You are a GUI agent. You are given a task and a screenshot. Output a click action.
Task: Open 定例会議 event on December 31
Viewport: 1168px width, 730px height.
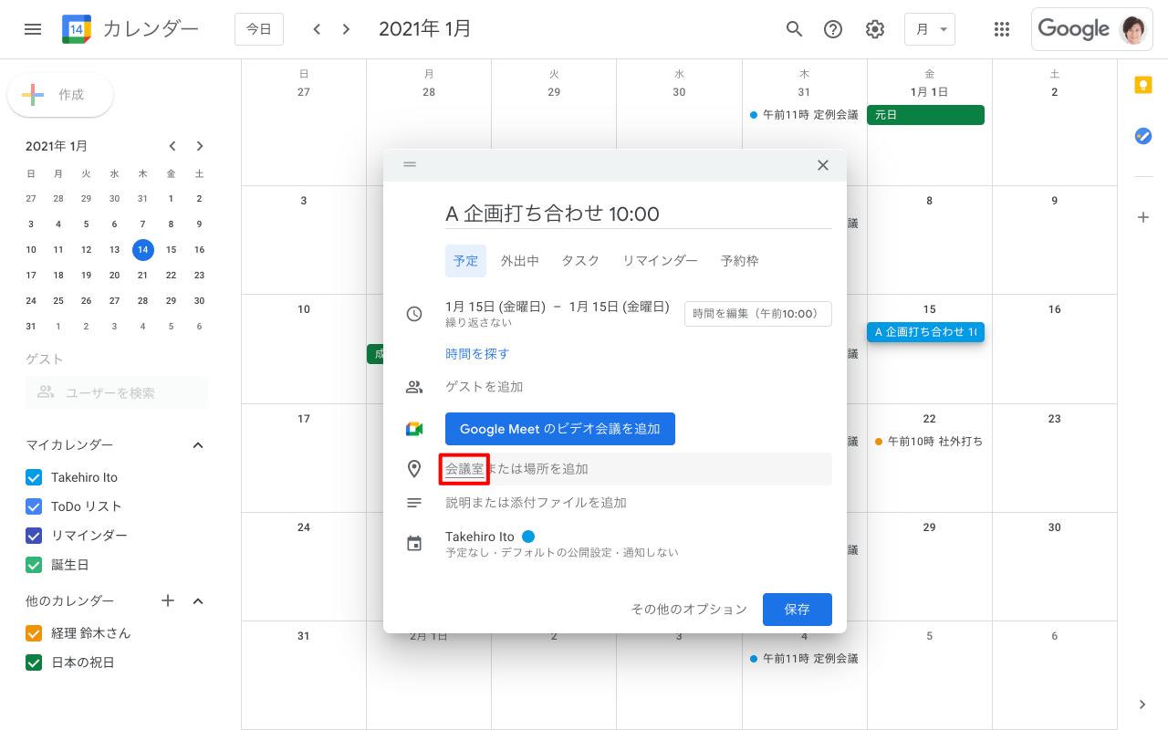tap(804, 115)
